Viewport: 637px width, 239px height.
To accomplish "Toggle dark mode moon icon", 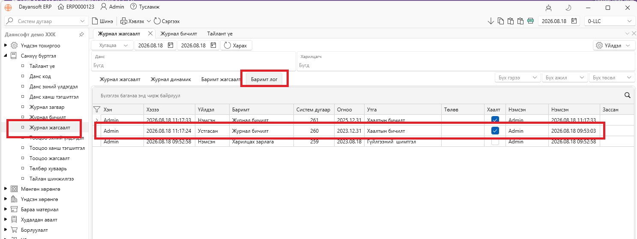I will (x=568, y=7).
